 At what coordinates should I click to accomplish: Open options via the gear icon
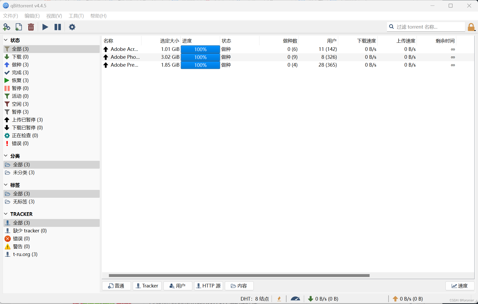click(x=72, y=27)
